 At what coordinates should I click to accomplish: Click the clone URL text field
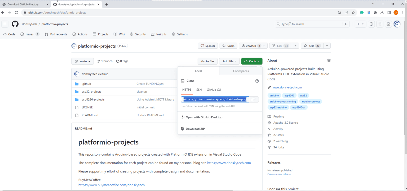click(215, 99)
